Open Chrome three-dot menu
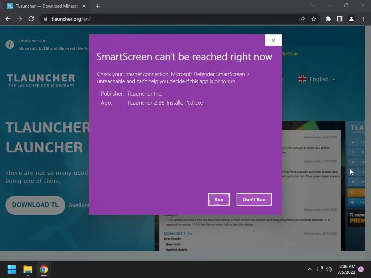 pyautogui.click(x=363, y=19)
